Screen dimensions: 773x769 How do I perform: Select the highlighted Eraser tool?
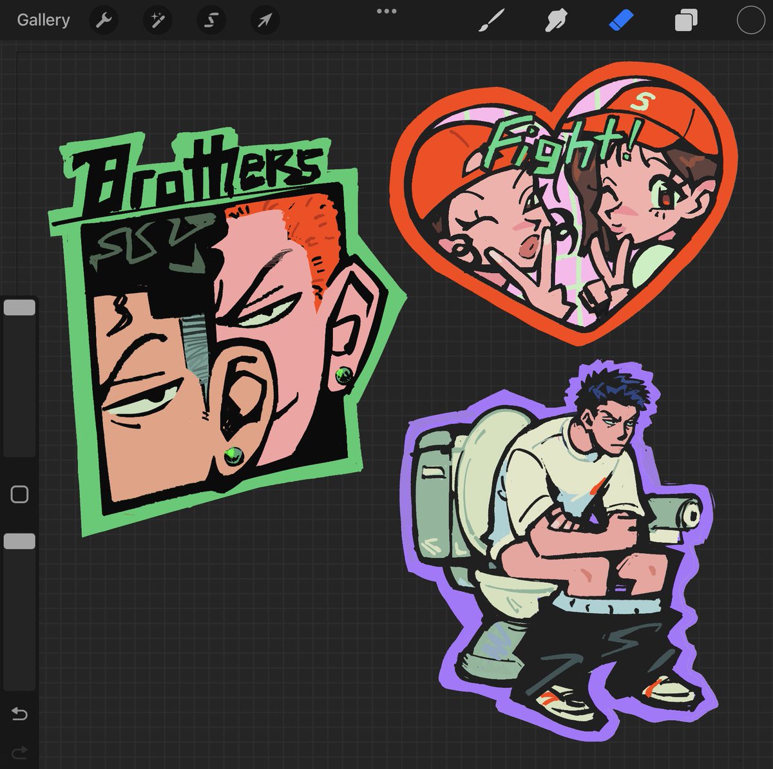620,19
